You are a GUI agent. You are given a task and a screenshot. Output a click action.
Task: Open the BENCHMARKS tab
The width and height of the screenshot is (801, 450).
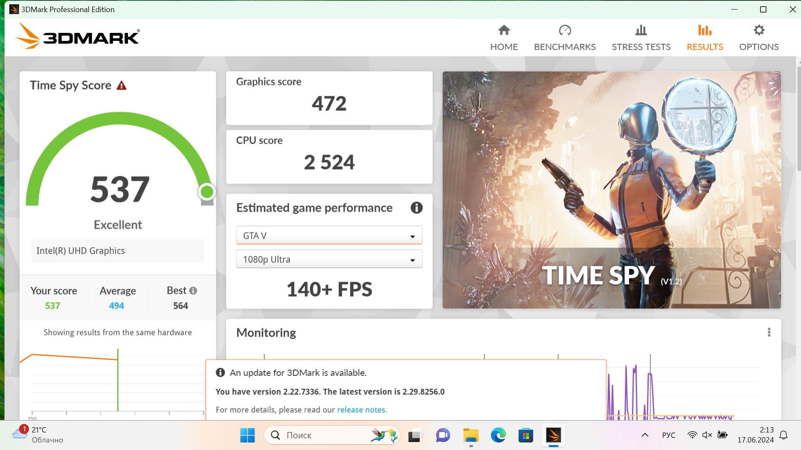point(564,37)
